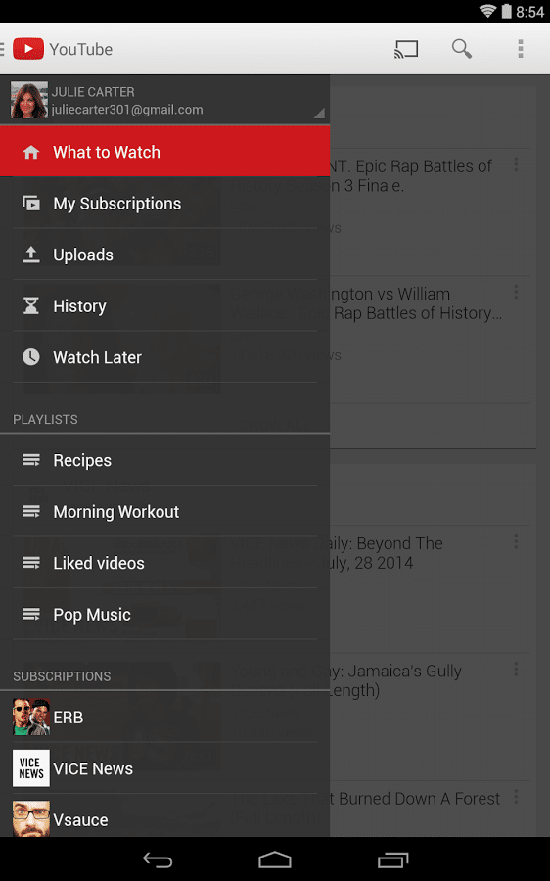
Task: Open My Subscriptions
Action: 164,203
